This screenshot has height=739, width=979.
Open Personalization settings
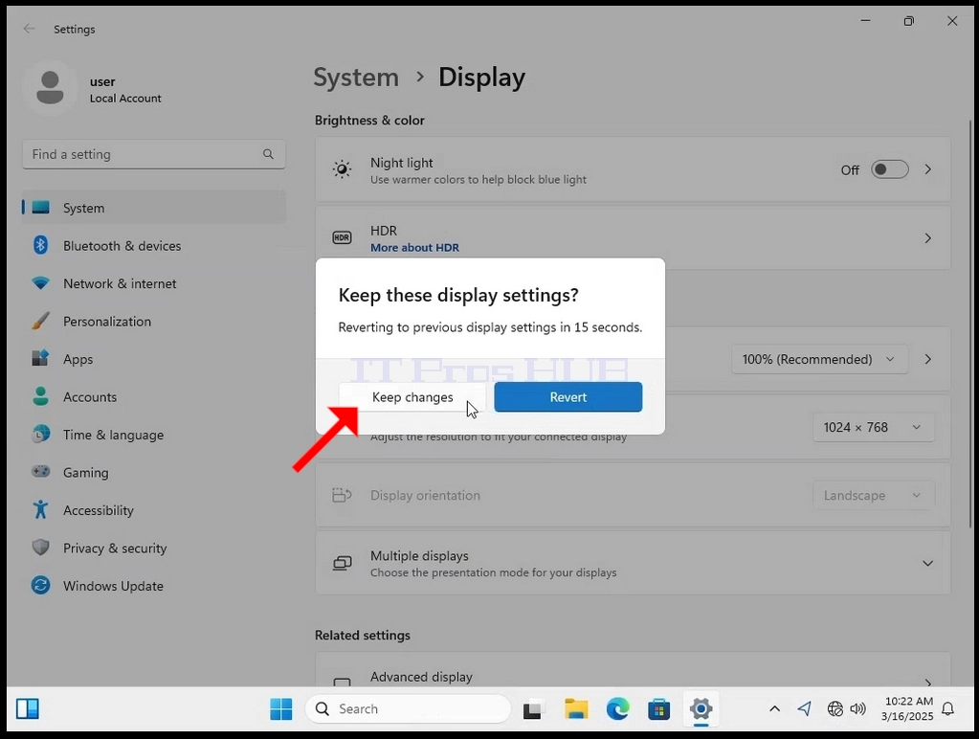(153, 321)
